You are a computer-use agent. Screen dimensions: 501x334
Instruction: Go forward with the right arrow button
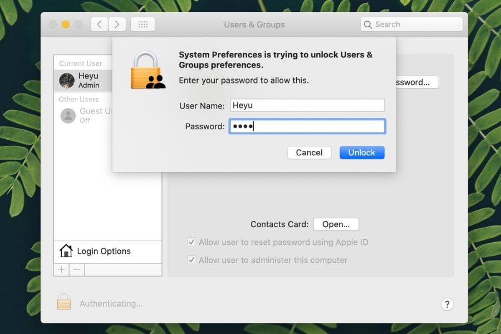tap(117, 24)
